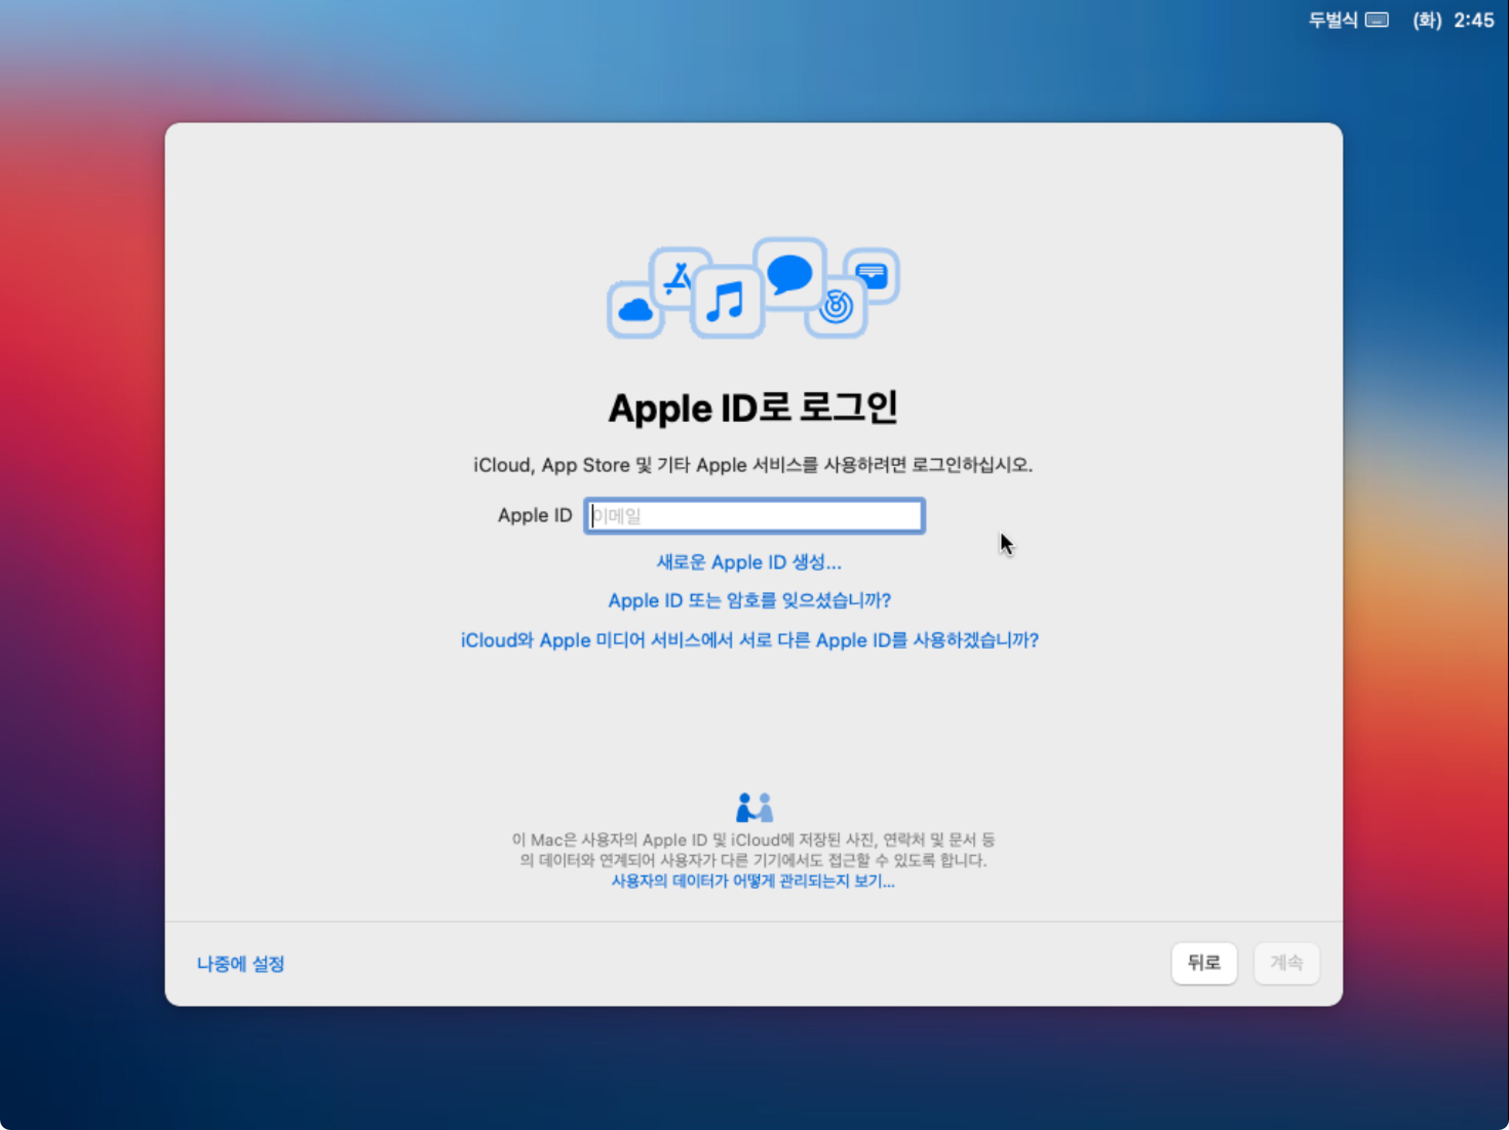The height and width of the screenshot is (1130, 1509).
Task: Click the Apple ID로 로그인 heading
Action: [752, 408]
